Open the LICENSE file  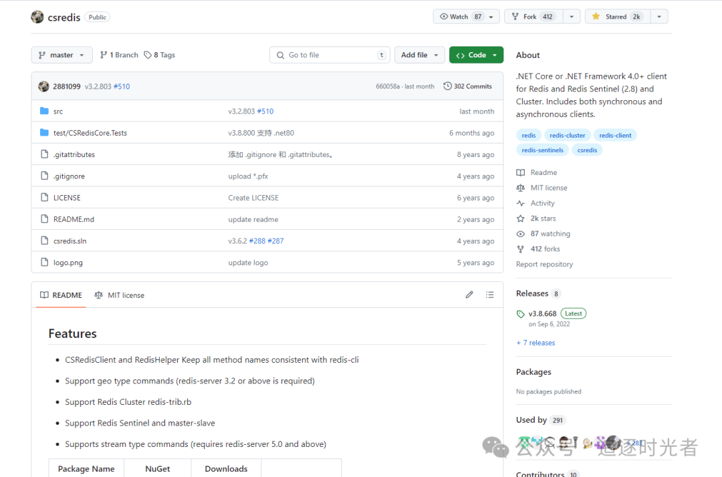[67, 198]
